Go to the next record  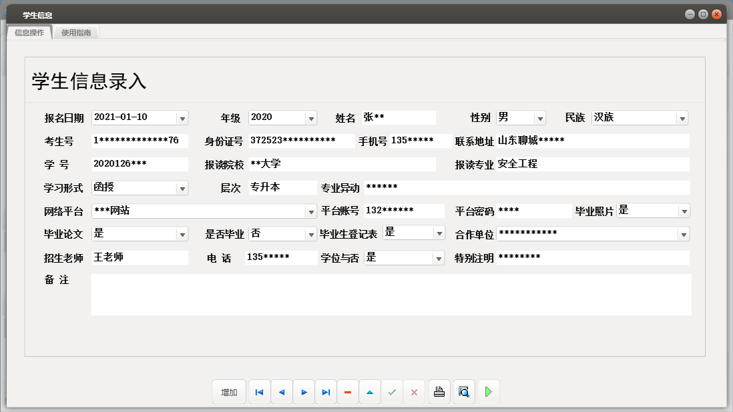click(x=304, y=392)
